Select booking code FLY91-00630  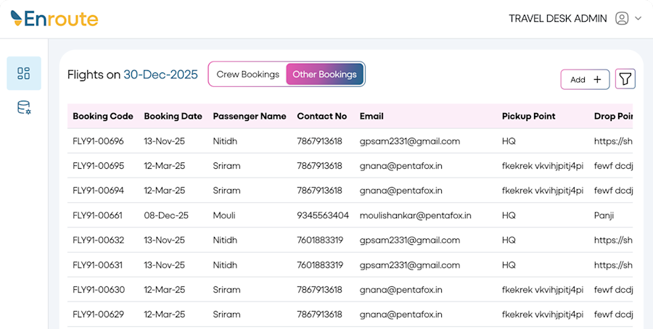pyautogui.click(x=99, y=289)
